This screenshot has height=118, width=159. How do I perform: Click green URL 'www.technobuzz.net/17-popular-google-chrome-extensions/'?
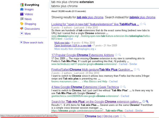point(84,64)
